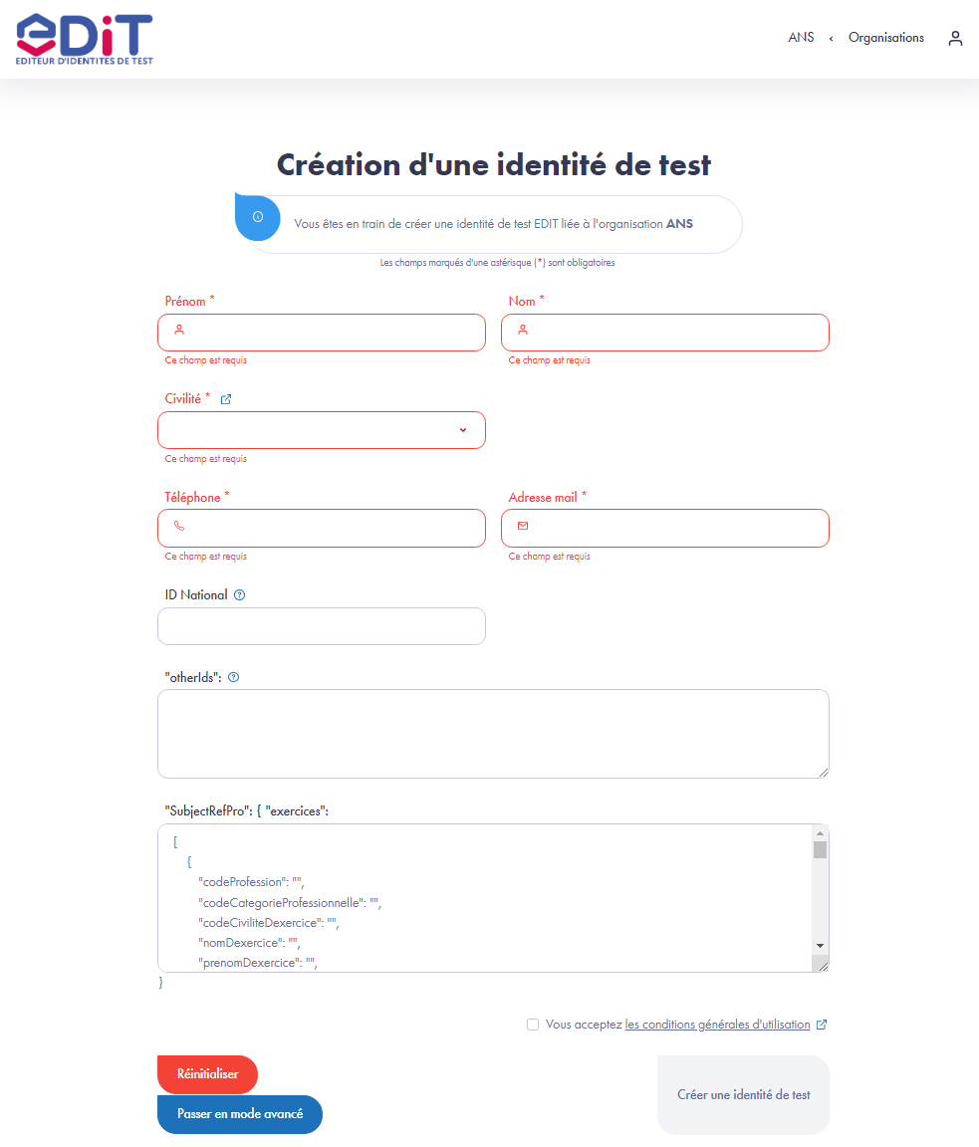The height and width of the screenshot is (1147, 979).
Task: Click the person icon in the Prénom field
Action: [x=179, y=329]
